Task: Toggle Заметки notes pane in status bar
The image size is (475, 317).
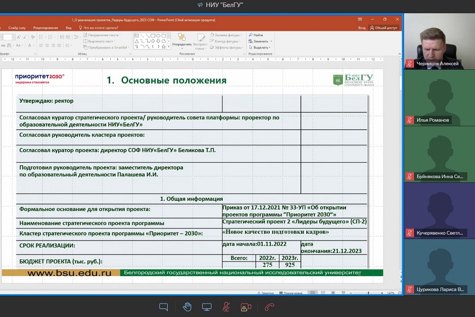Action: 266,293
